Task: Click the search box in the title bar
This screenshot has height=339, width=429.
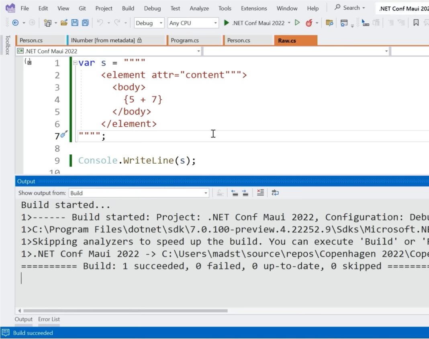Action: 350,8
